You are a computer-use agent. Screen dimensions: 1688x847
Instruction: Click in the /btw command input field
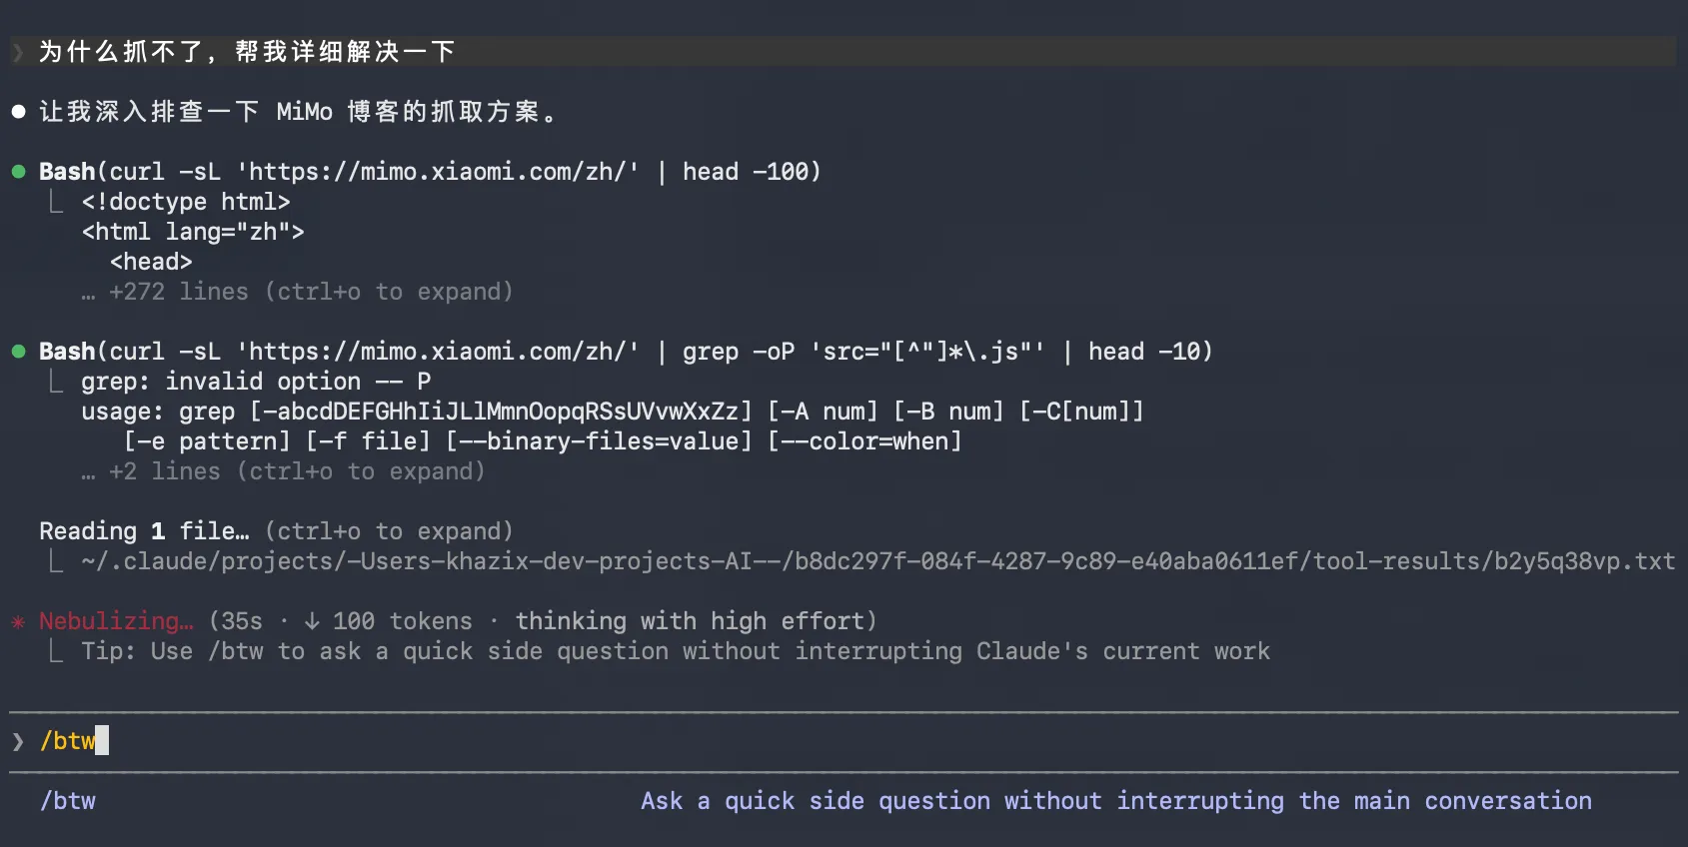[x=600, y=741]
